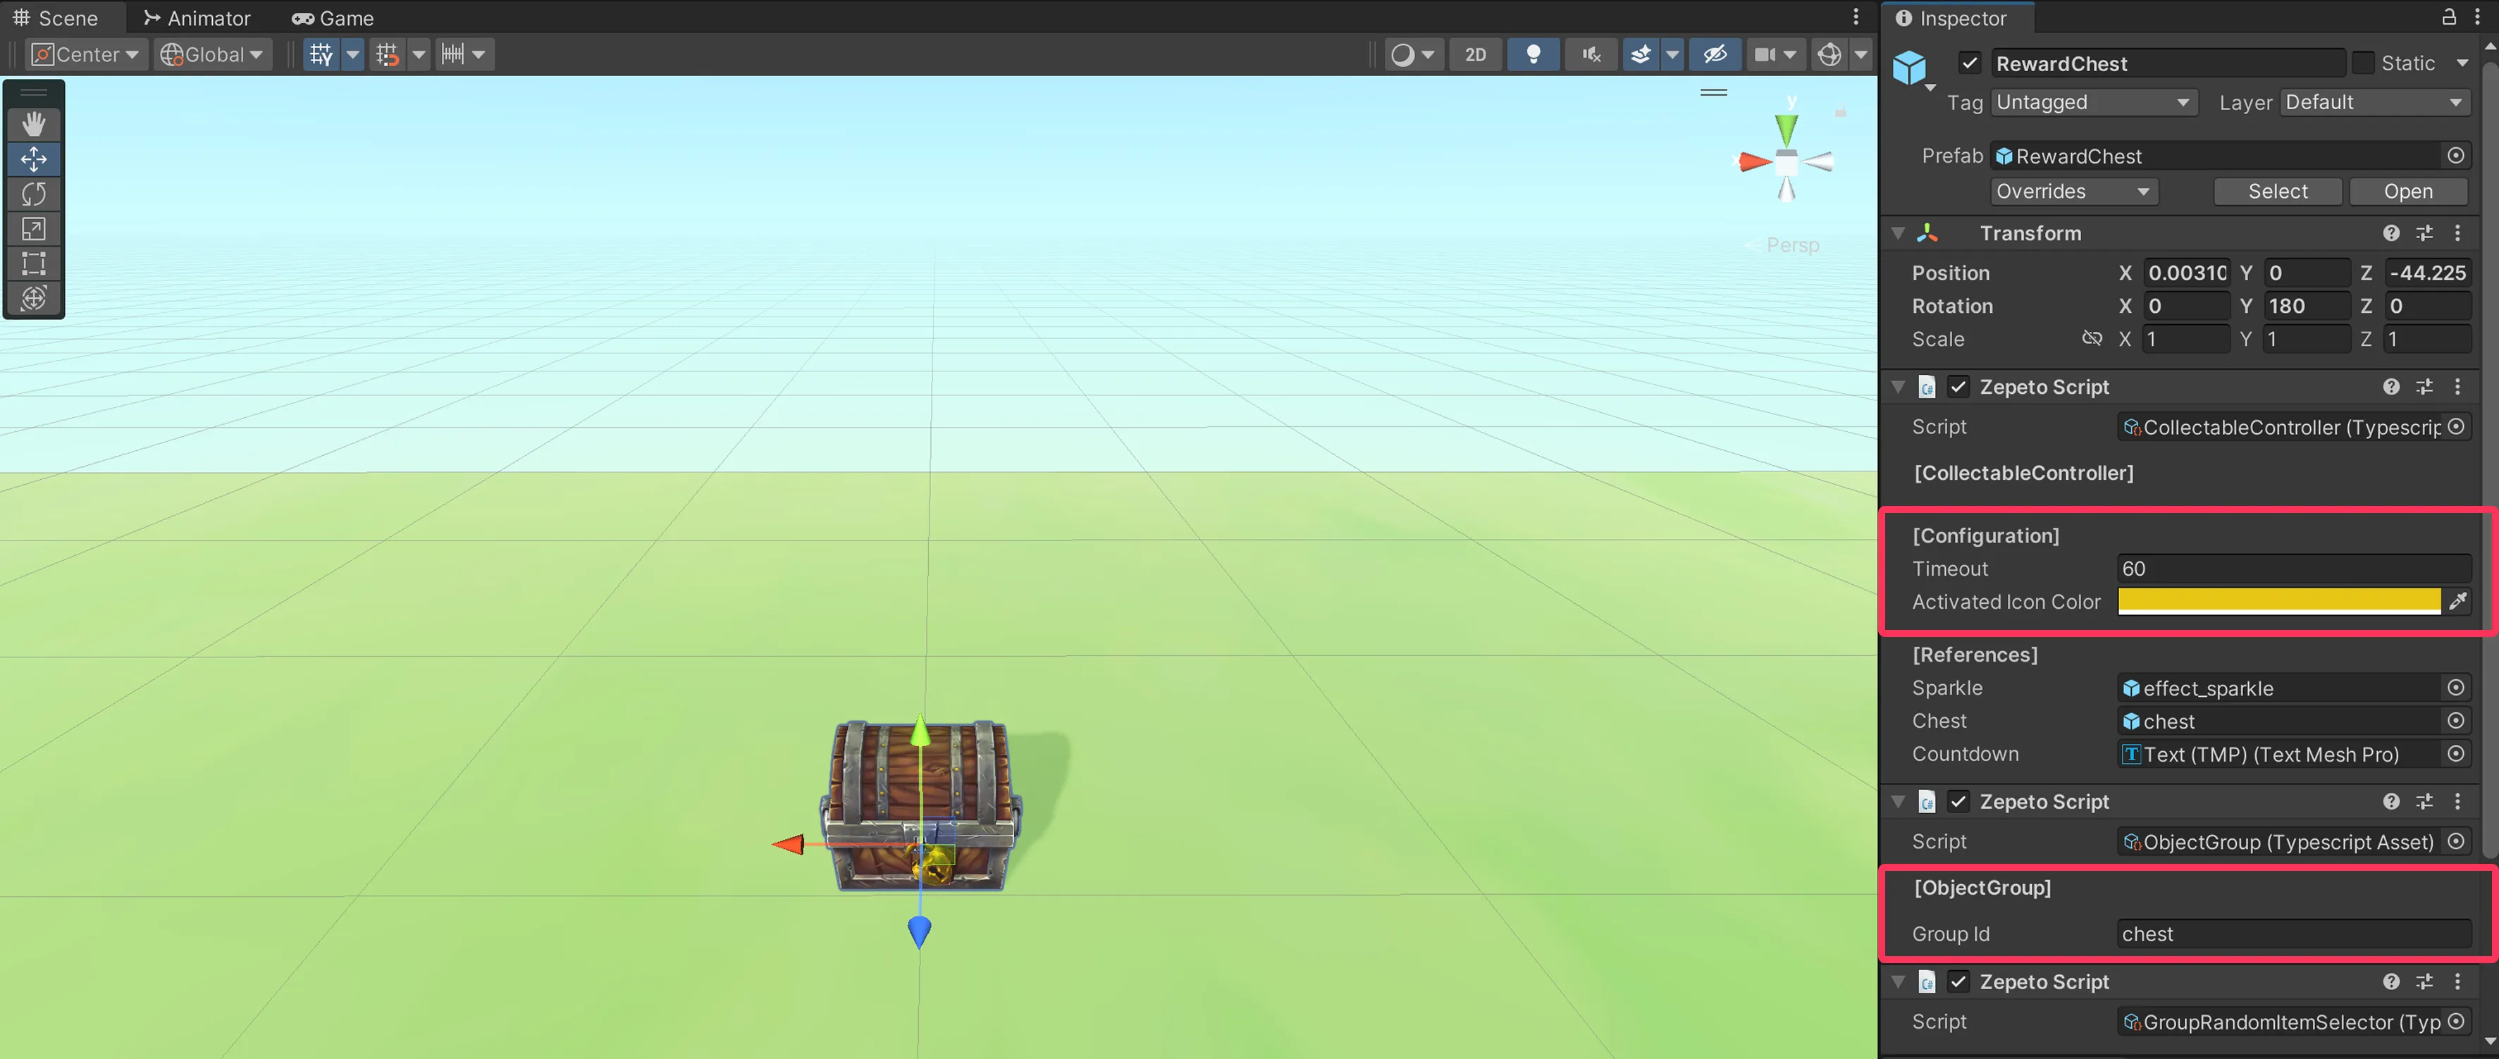
Task: Open the Center pivot dropdown
Action: click(85, 54)
